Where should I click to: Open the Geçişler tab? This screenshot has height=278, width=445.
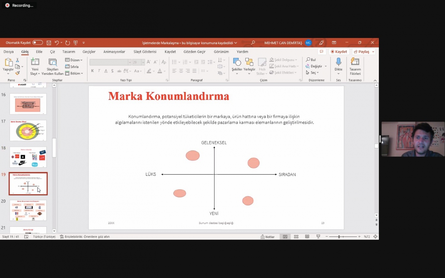point(89,52)
